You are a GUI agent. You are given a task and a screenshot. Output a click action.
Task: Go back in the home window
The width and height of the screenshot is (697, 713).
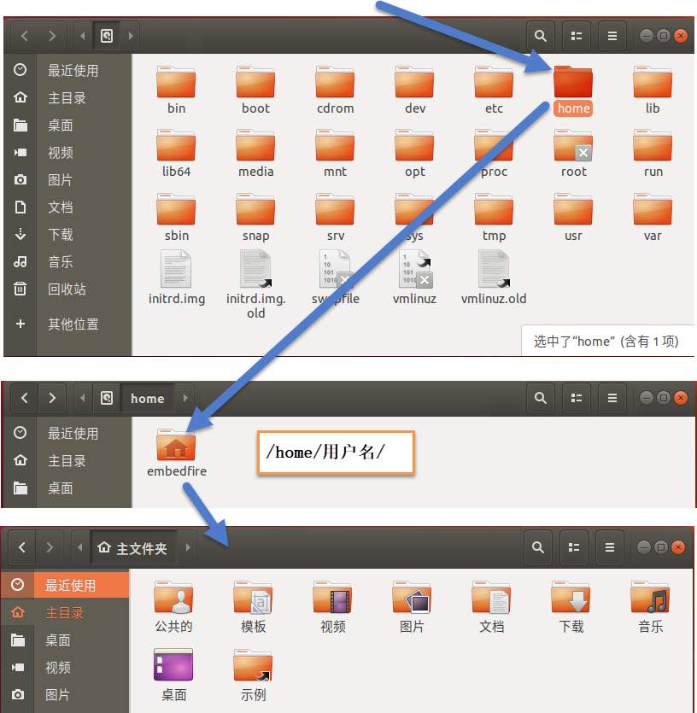[x=25, y=398]
